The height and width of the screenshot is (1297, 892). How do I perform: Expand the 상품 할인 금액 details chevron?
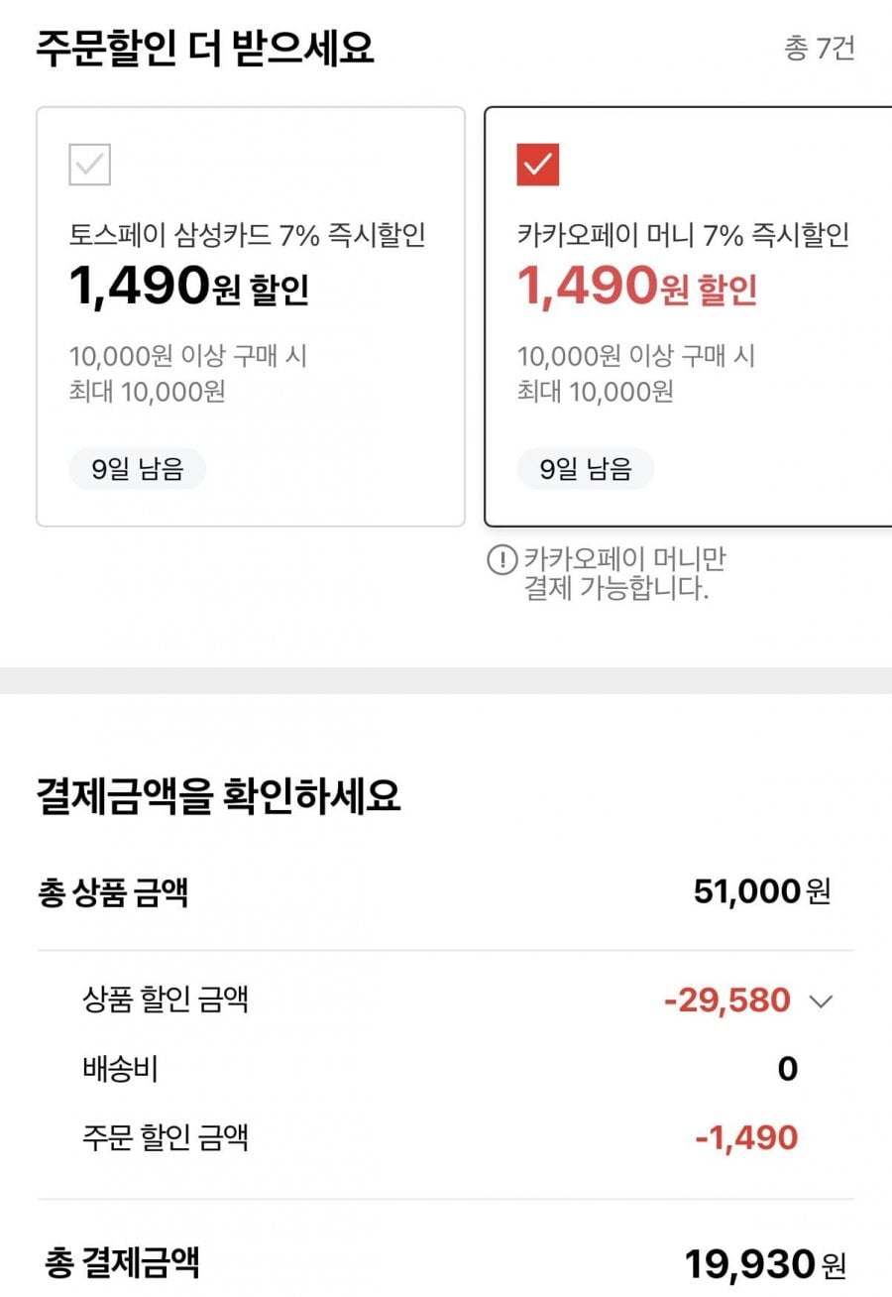coord(822,1001)
